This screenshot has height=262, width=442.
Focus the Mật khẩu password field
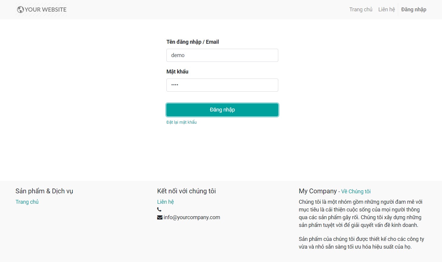222,85
